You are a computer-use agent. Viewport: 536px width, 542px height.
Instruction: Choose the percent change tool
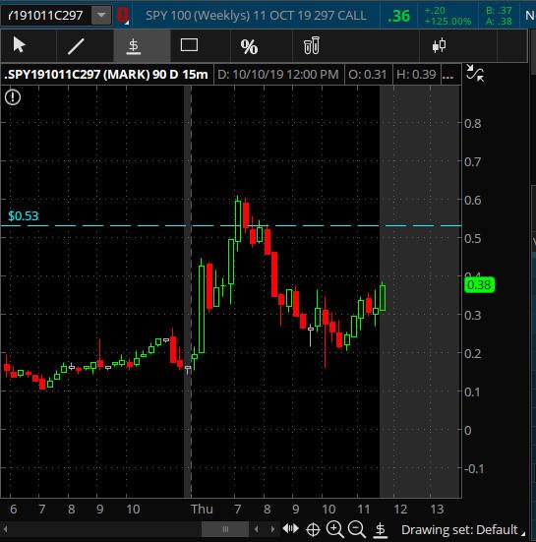click(249, 46)
